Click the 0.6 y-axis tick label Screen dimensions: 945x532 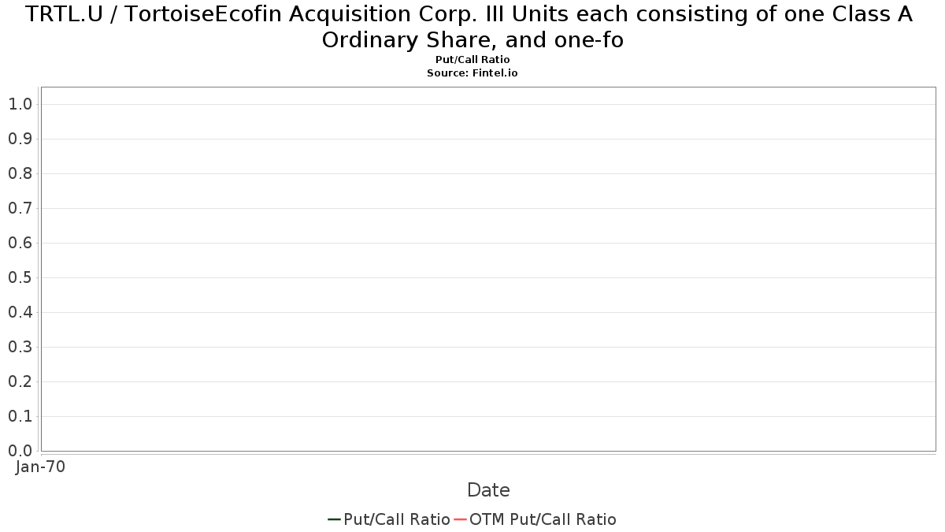coord(20,243)
